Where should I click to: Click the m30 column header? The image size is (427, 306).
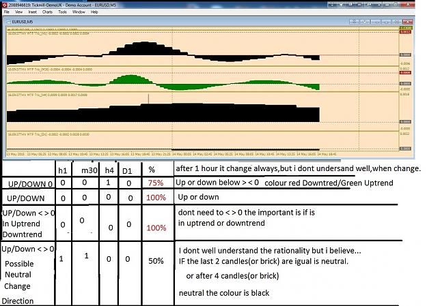89,170
